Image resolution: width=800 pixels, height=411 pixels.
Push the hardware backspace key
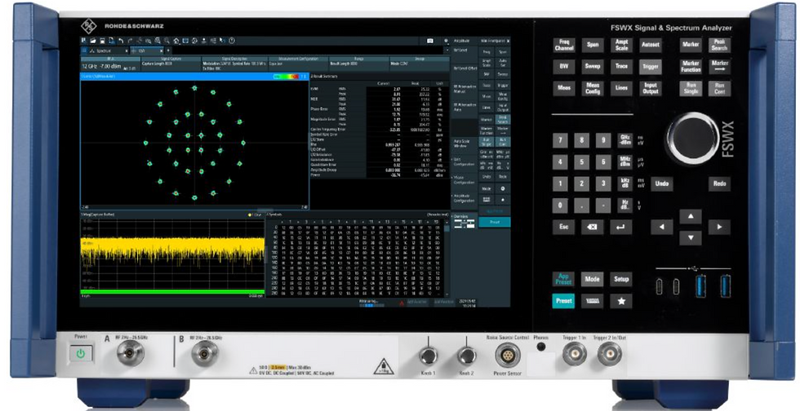coord(593,227)
